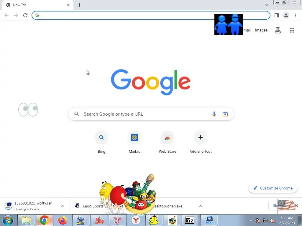Open the Mail.ru shortcut tile

(134, 142)
